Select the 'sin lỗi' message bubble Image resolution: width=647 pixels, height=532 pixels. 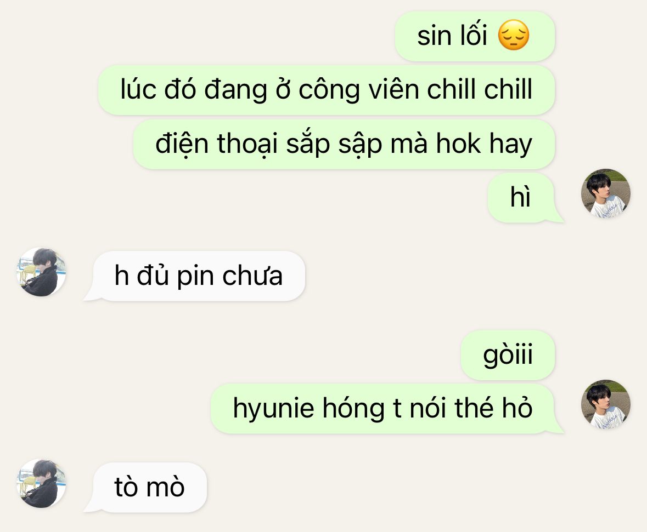point(475,36)
